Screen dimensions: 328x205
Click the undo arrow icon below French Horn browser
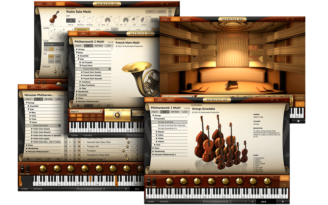click(x=109, y=106)
